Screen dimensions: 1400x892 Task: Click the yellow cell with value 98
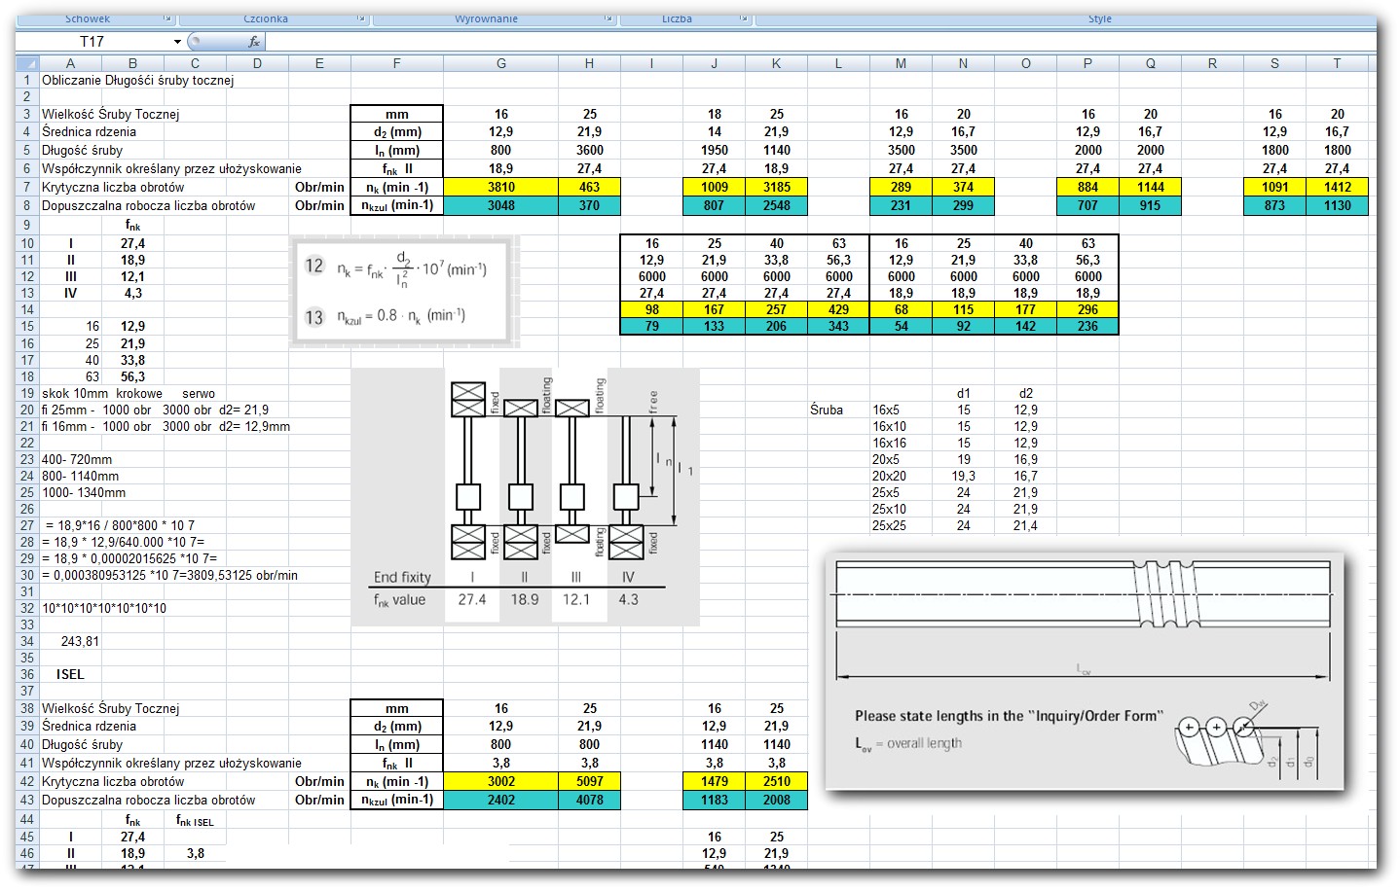pos(651,309)
